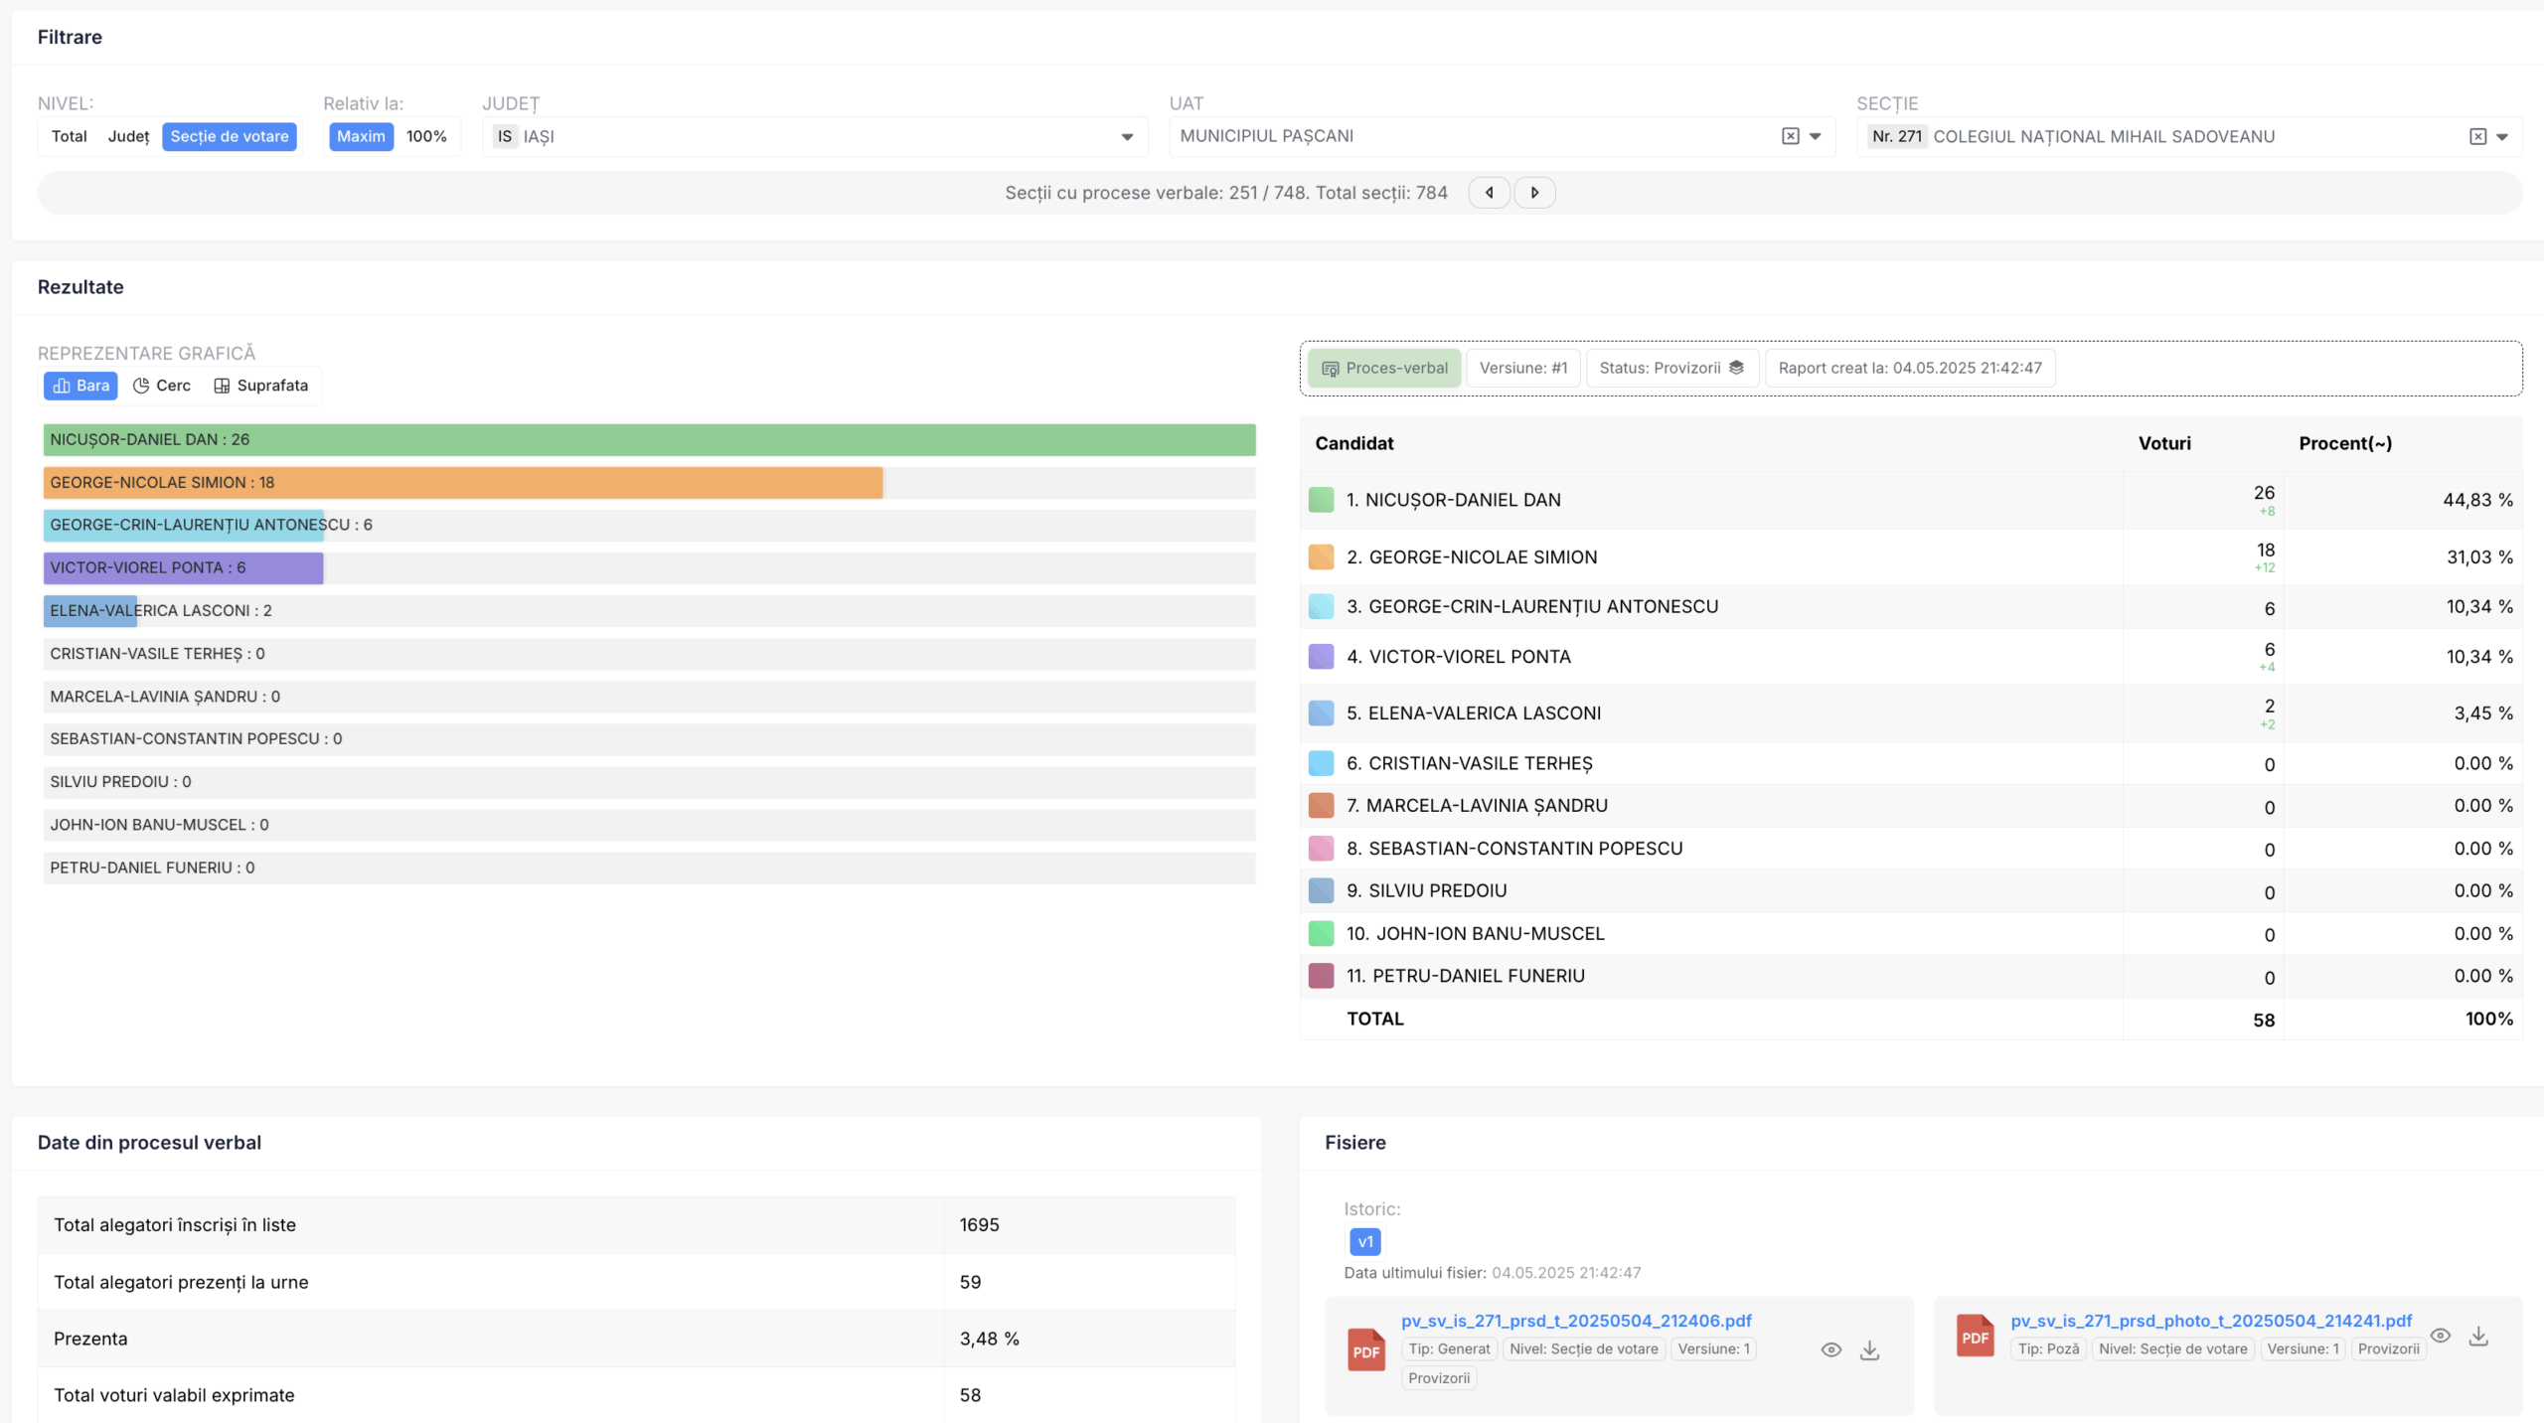Click the Proces-verbal button
Viewport: 2544px width, 1423px height.
(x=1383, y=368)
